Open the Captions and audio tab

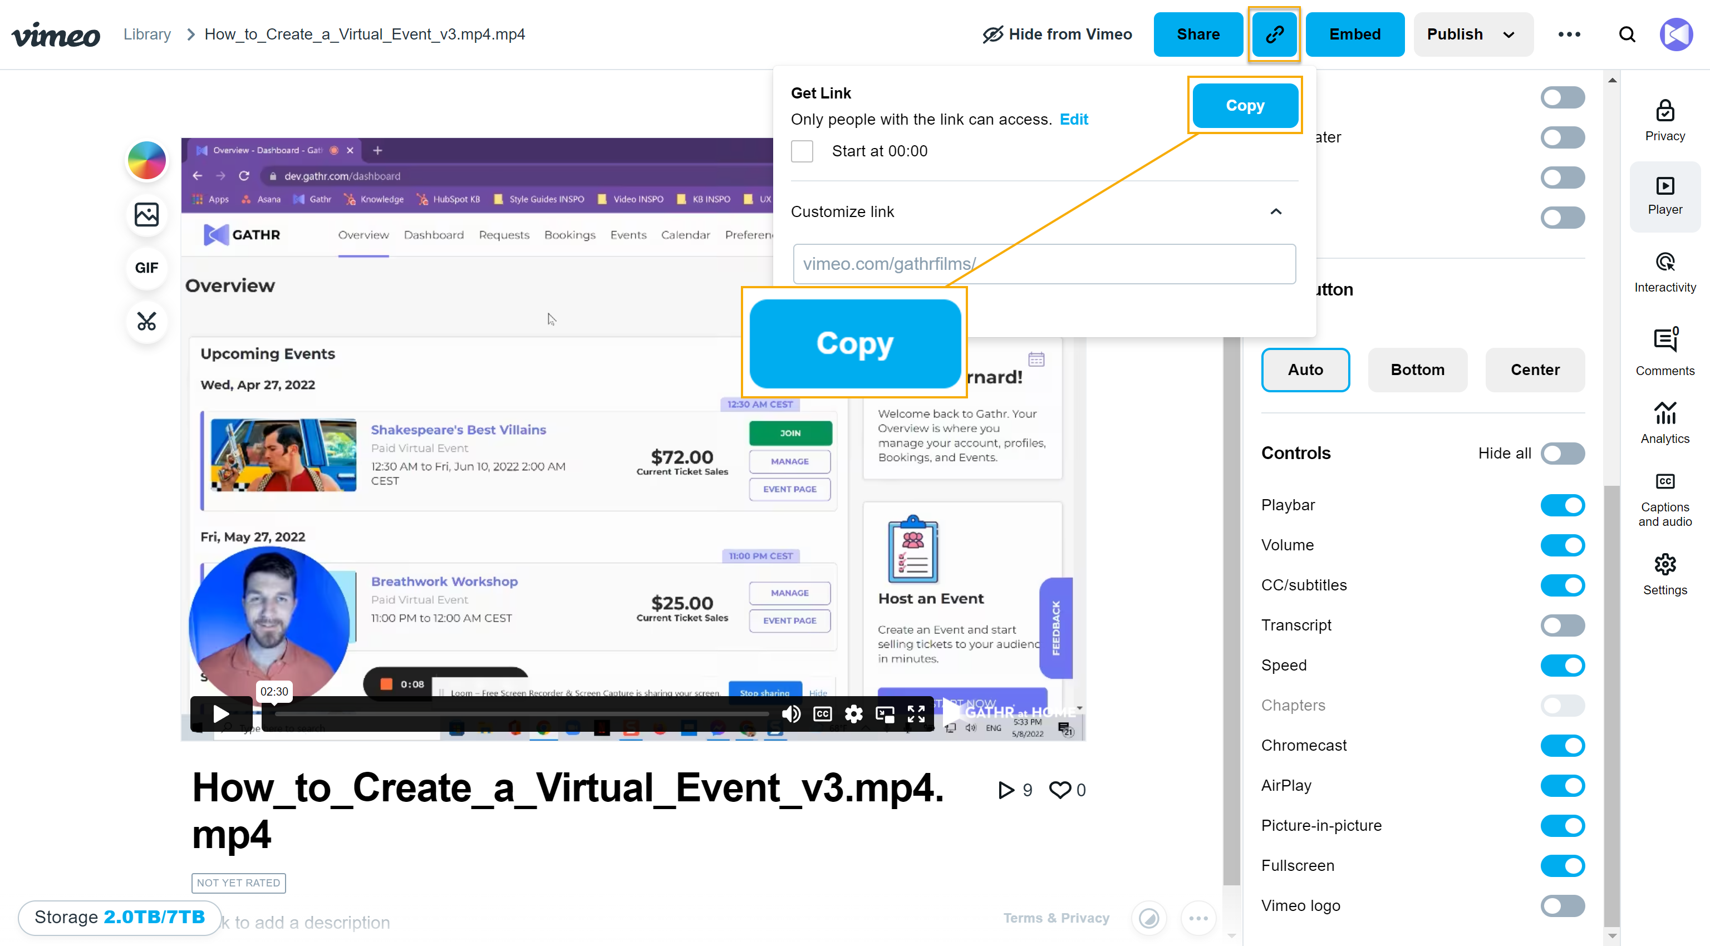coord(1664,500)
